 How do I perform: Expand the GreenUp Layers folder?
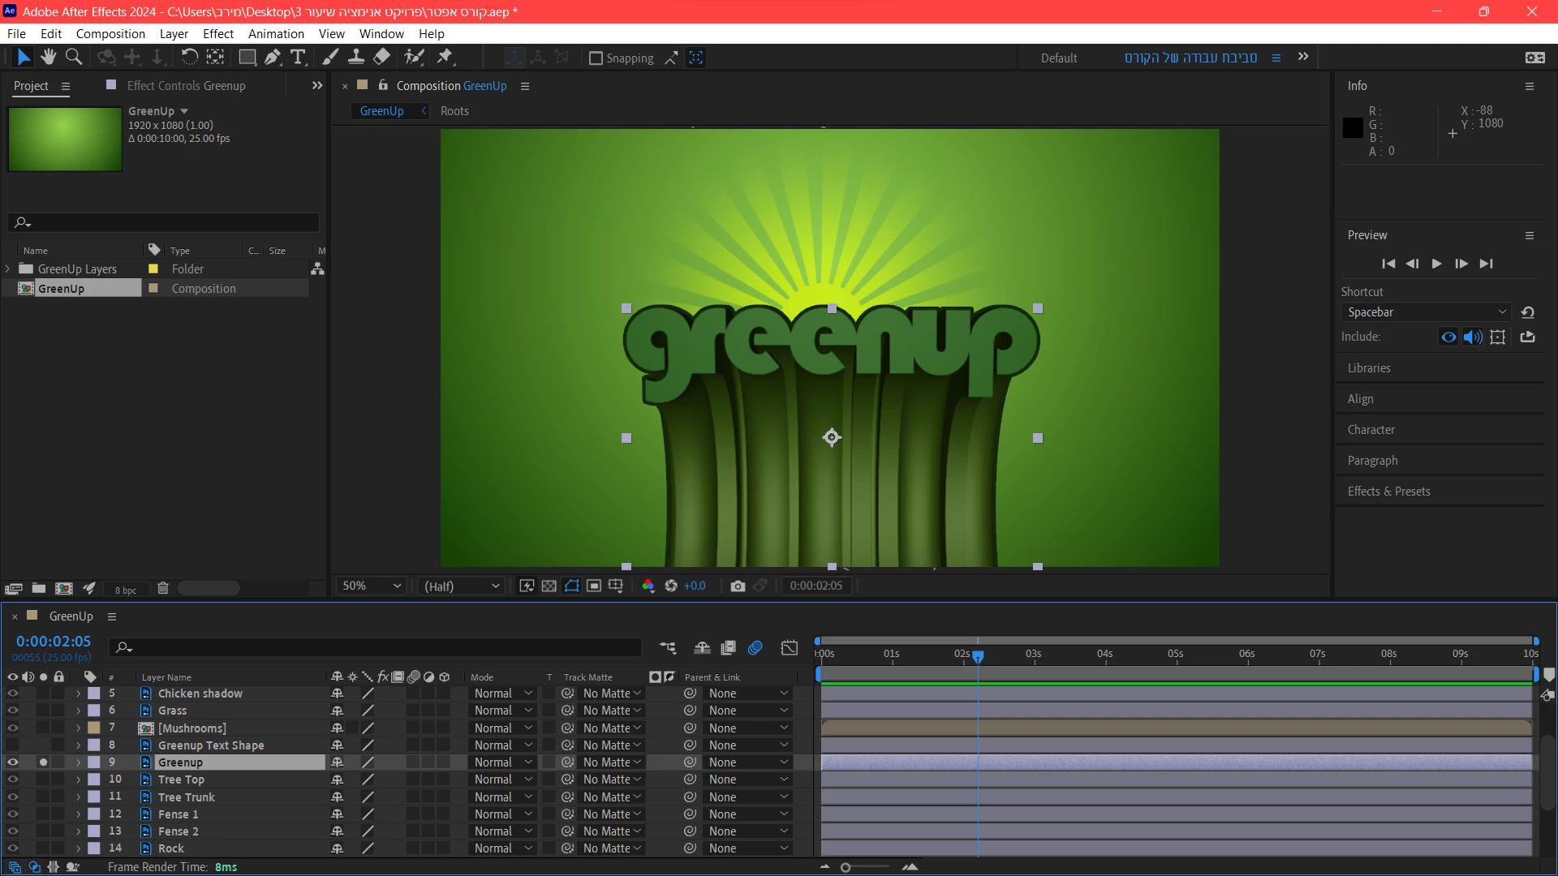[x=8, y=269]
